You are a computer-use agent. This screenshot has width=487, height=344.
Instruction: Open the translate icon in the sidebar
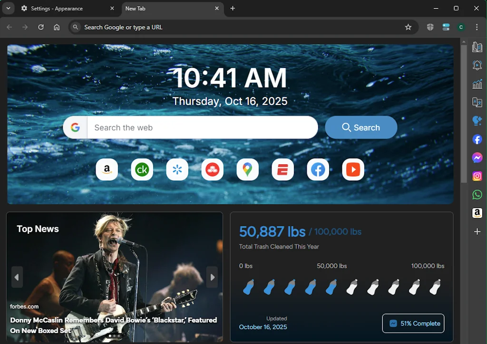(477, 102)
